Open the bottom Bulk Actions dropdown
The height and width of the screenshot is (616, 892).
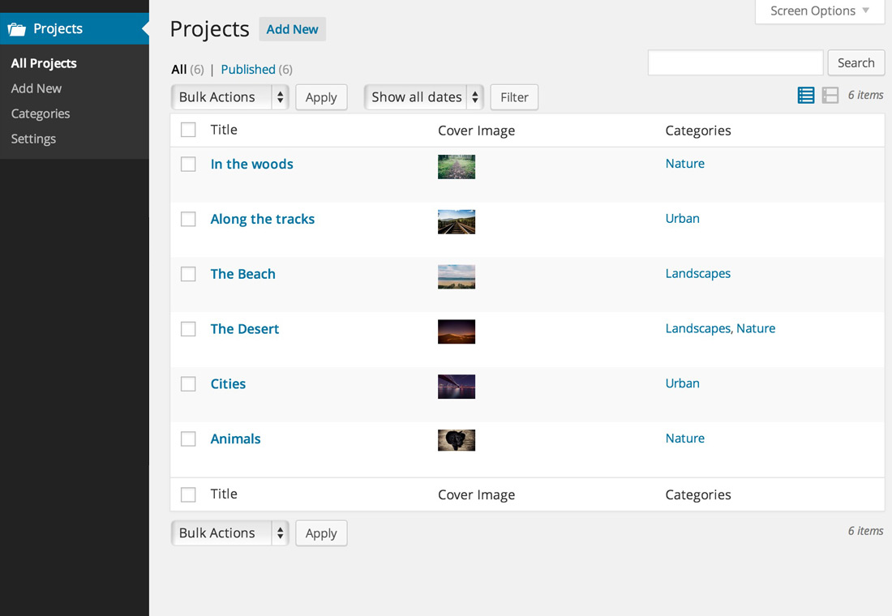[229, 533]
